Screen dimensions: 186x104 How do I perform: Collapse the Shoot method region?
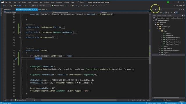point(20,51)
